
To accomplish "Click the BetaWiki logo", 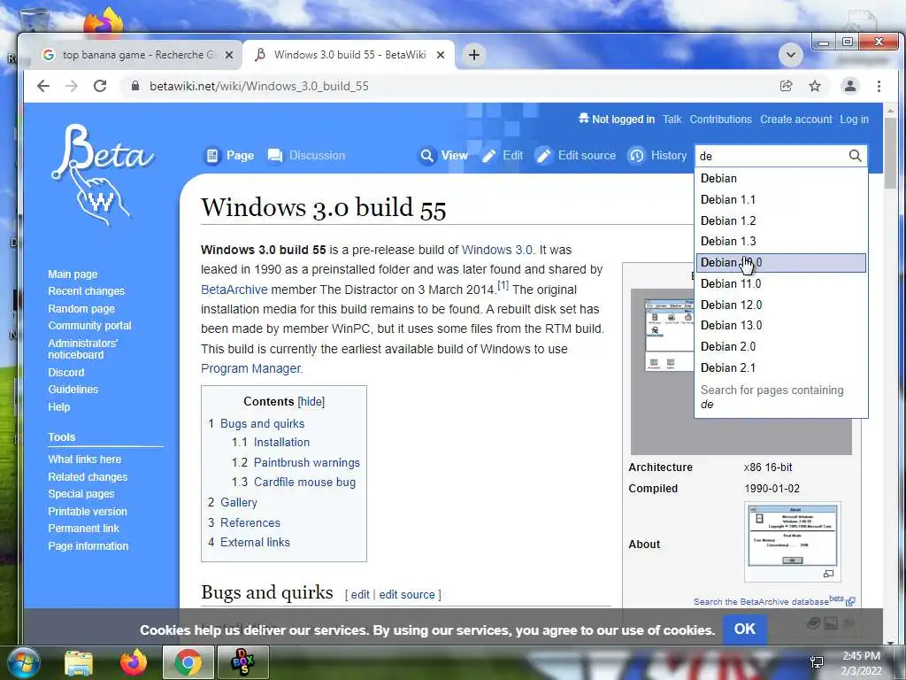I will coord(102,174).
